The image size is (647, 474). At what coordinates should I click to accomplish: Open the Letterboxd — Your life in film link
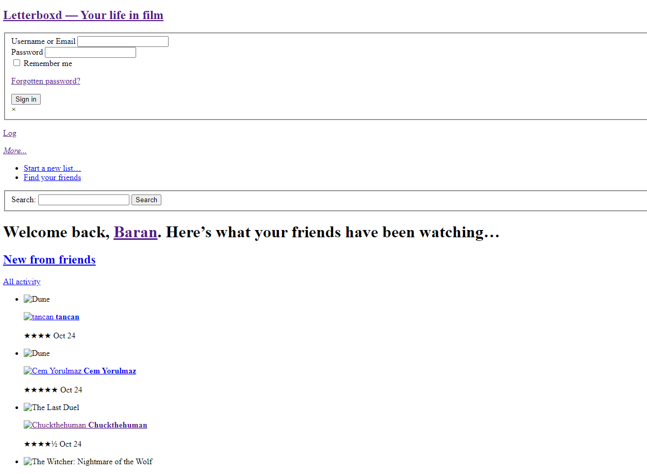pyautogui.click(x=83, y=15)
